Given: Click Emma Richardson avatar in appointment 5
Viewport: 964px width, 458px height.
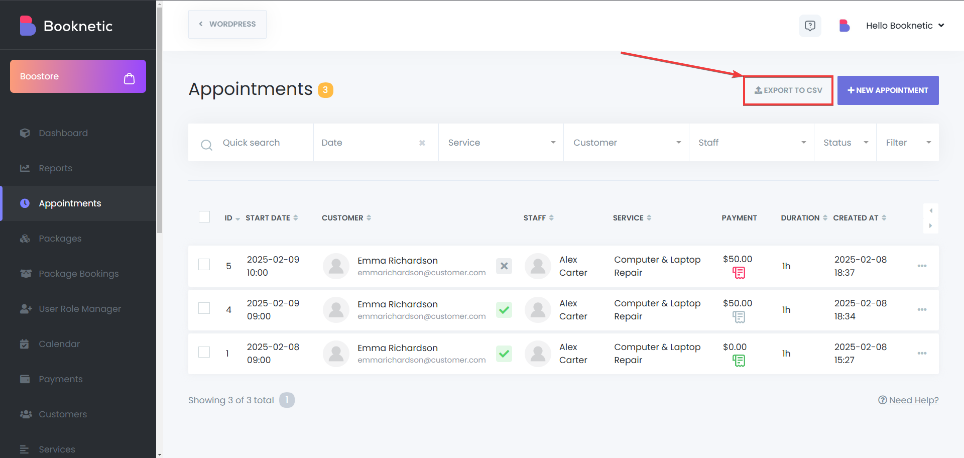Looking at the screenshot, I should coord(336,266).
